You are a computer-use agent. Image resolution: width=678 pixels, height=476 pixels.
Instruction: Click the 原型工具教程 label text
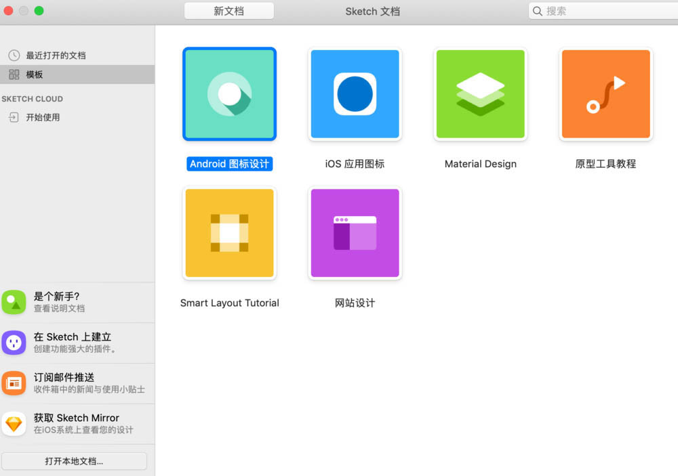[x=605, y=164]
